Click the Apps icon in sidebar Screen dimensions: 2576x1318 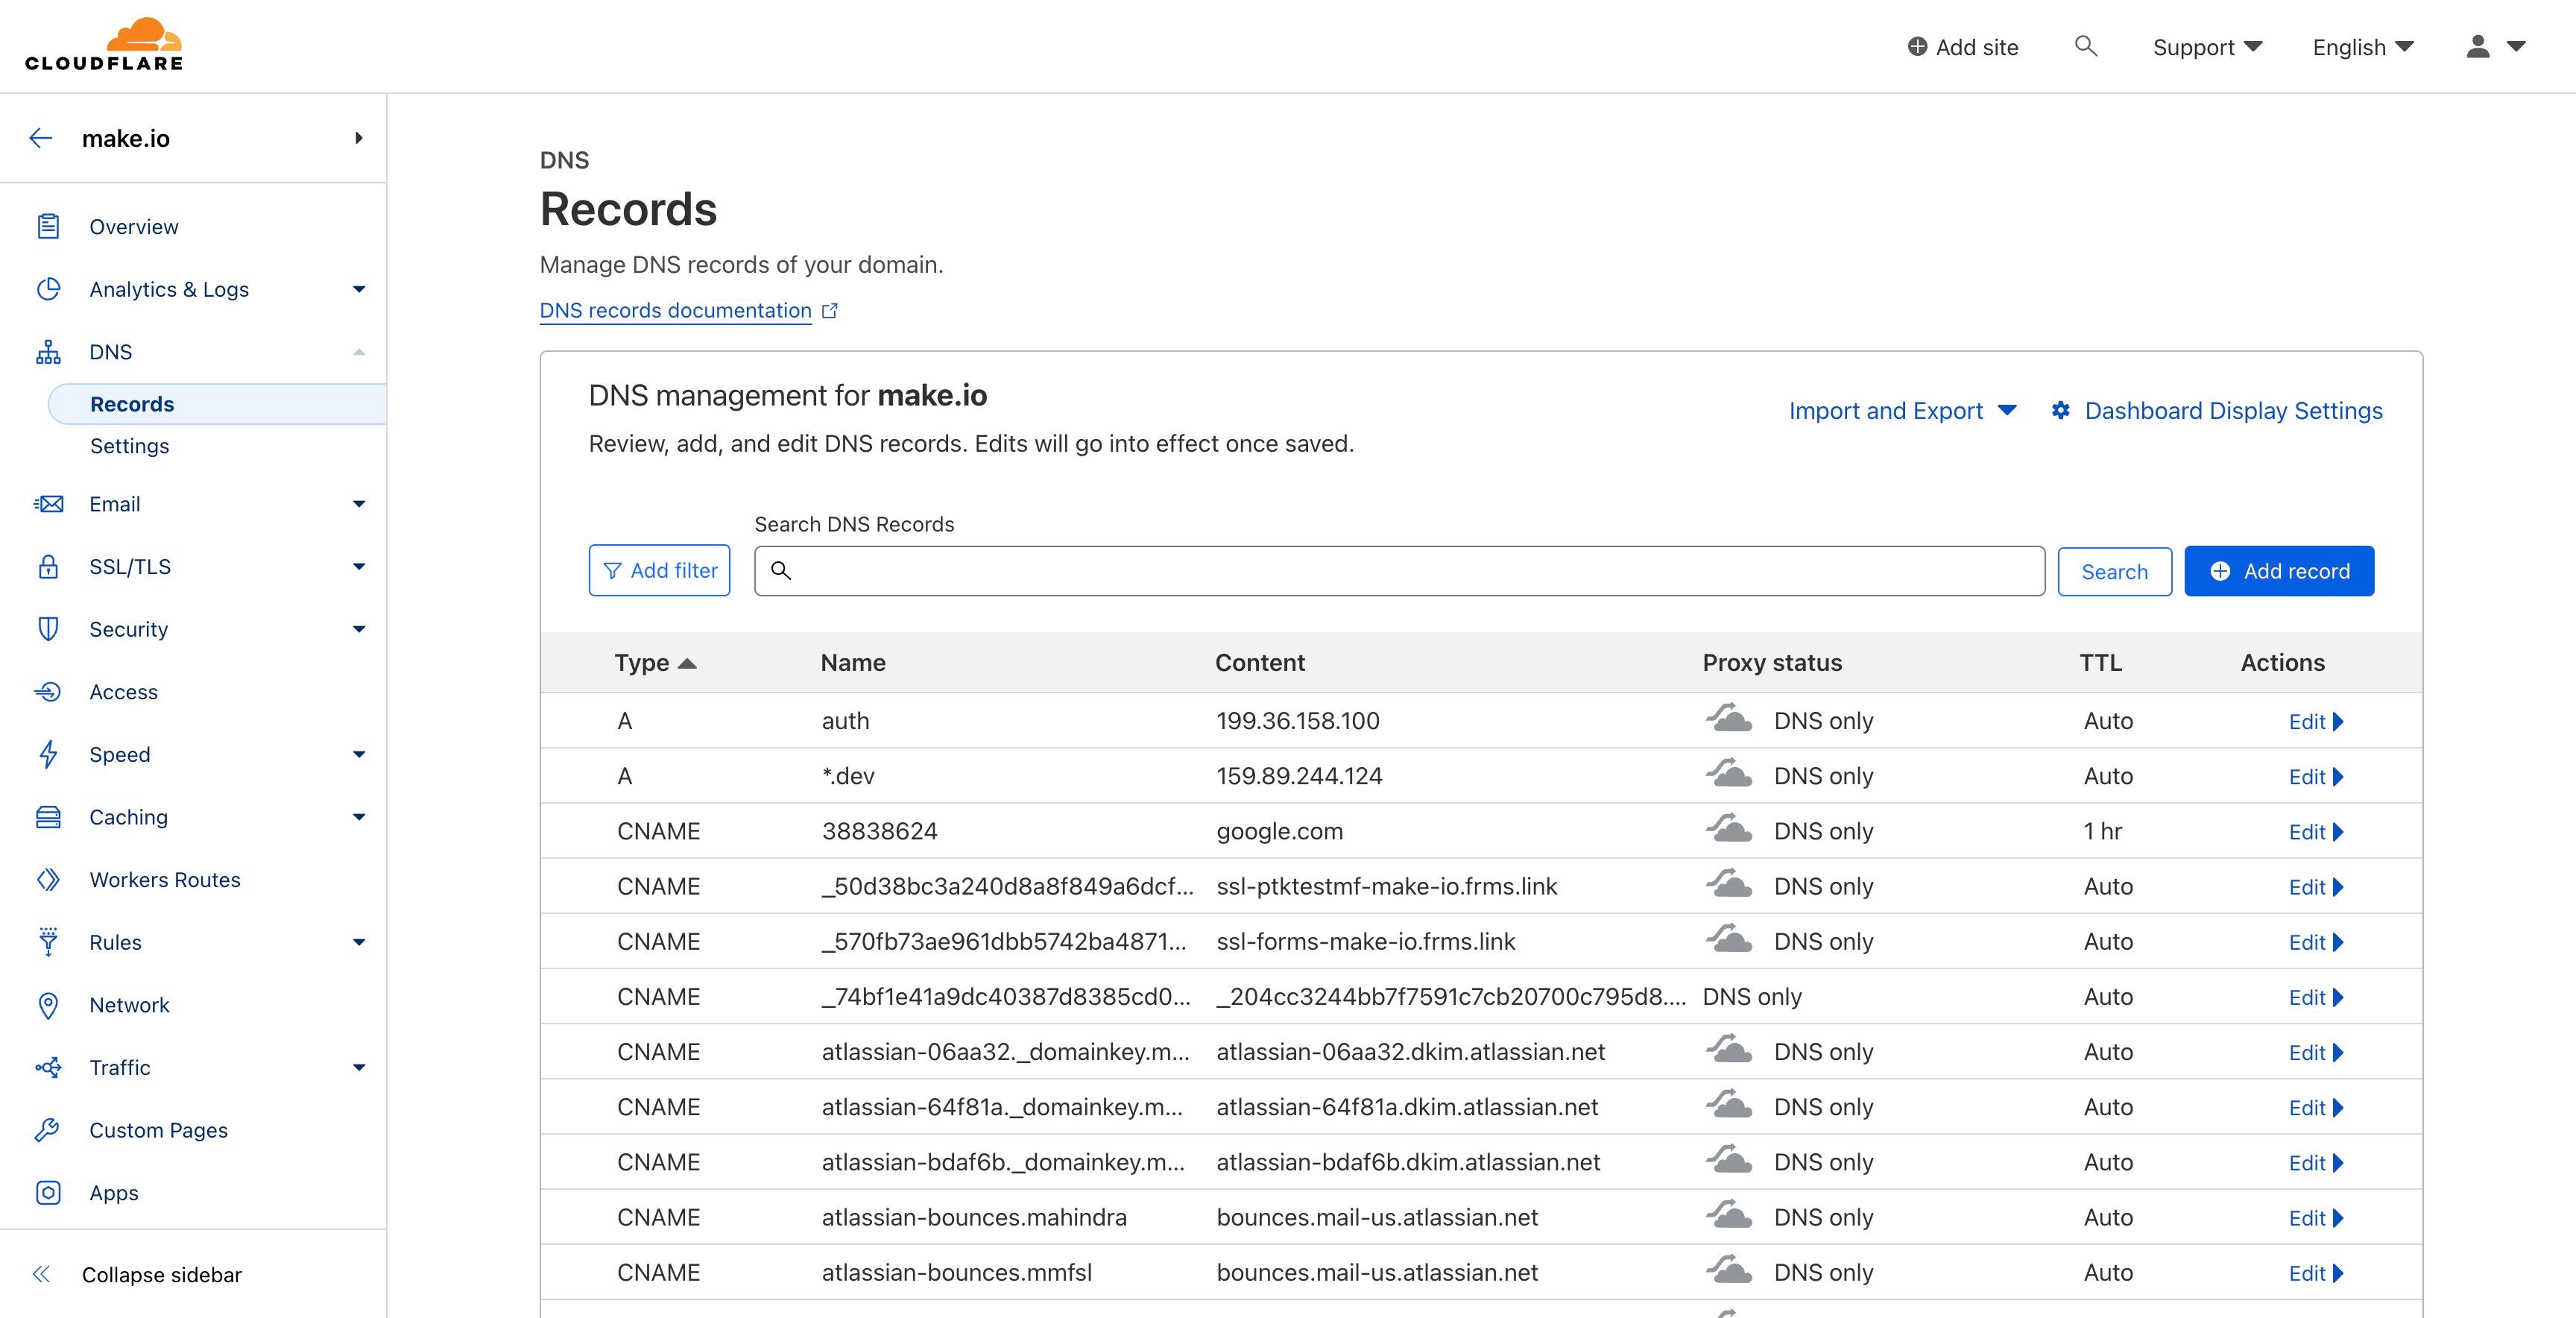pos(48,1193)
